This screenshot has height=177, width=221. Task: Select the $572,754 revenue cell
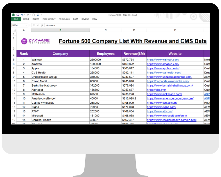(x=134, y=60)
